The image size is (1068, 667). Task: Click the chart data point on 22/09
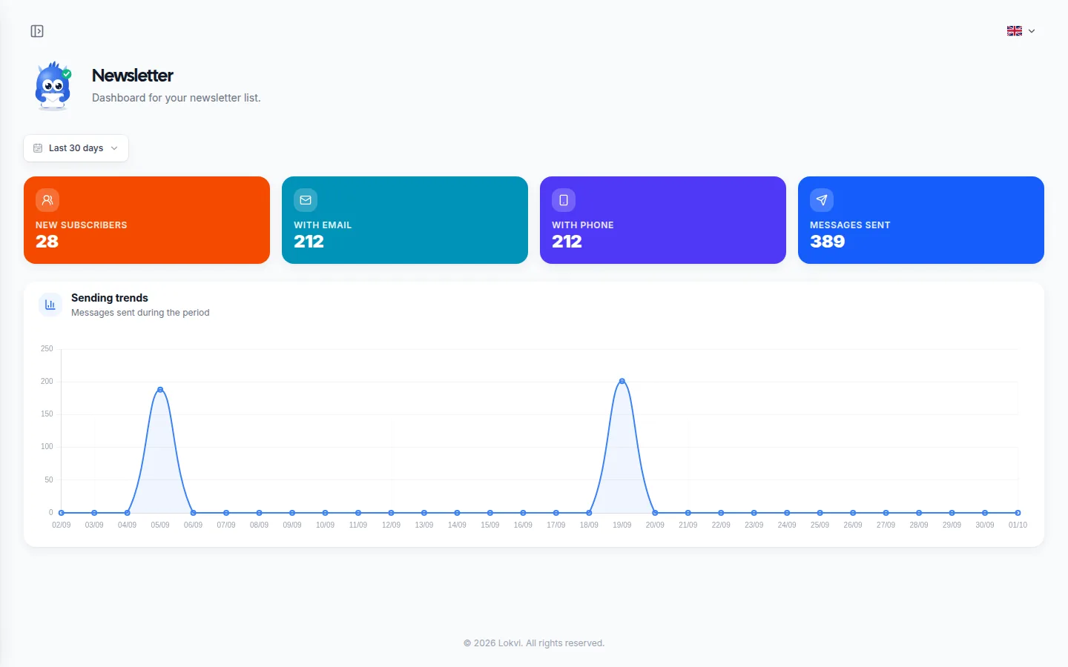pyautogui.click(x=721, y=513)
